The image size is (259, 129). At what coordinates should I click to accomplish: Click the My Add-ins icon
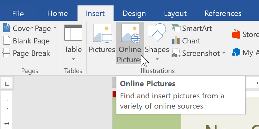click(x=236, y=52)
